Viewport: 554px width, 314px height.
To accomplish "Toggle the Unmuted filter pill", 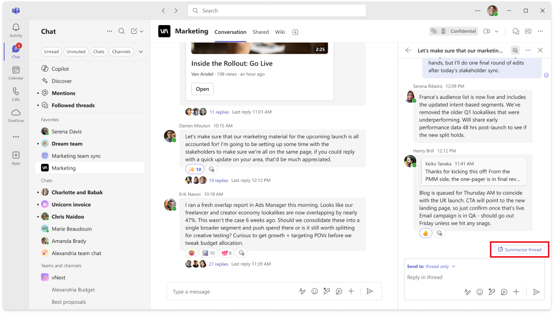I will [76, 51].
